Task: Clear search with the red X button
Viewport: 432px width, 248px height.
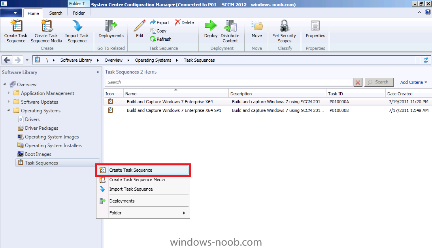Action: [x=358, y=82]
